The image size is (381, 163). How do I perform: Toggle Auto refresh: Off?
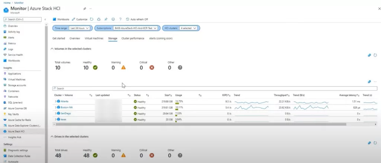point(137,19)
